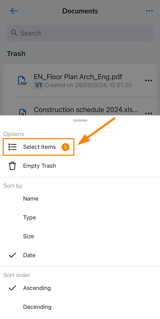This screenshot has height=319, width=160.
Task: Click the Search input field
Action: tap(80, 33)
